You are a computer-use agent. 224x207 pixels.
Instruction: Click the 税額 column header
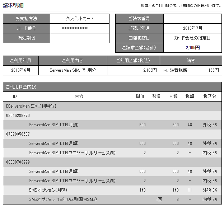coord(190,97)
